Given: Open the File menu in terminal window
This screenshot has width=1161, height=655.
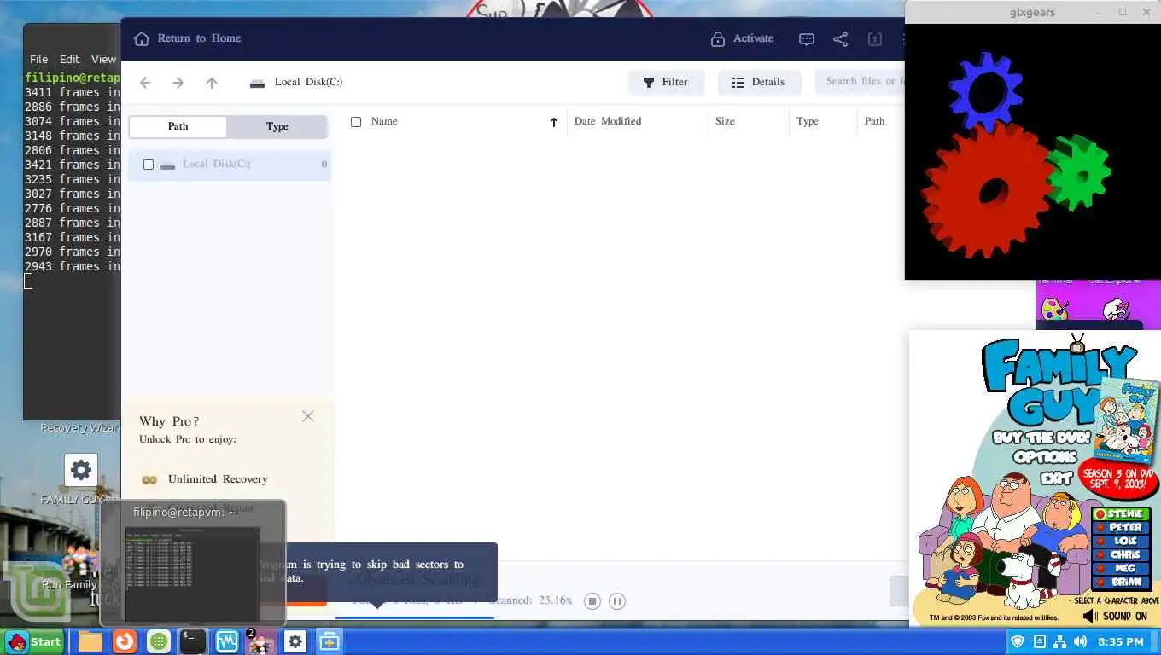Looking at the screenshot, I should pos(38,59).
